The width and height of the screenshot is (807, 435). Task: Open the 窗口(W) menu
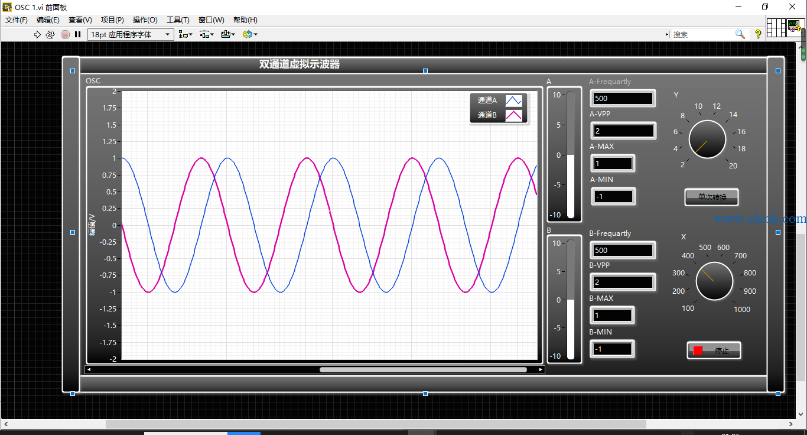[x=211, y=20]
